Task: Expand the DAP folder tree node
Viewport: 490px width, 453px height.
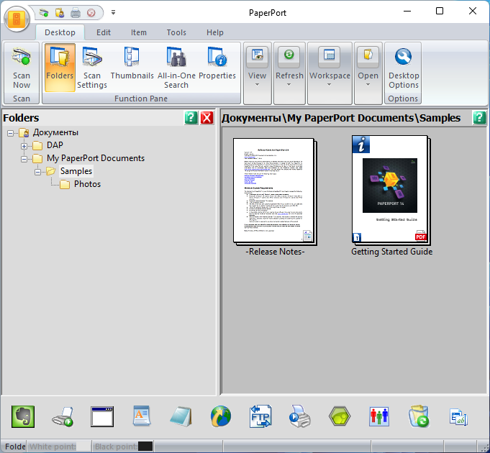Action: tap(24, 145)
